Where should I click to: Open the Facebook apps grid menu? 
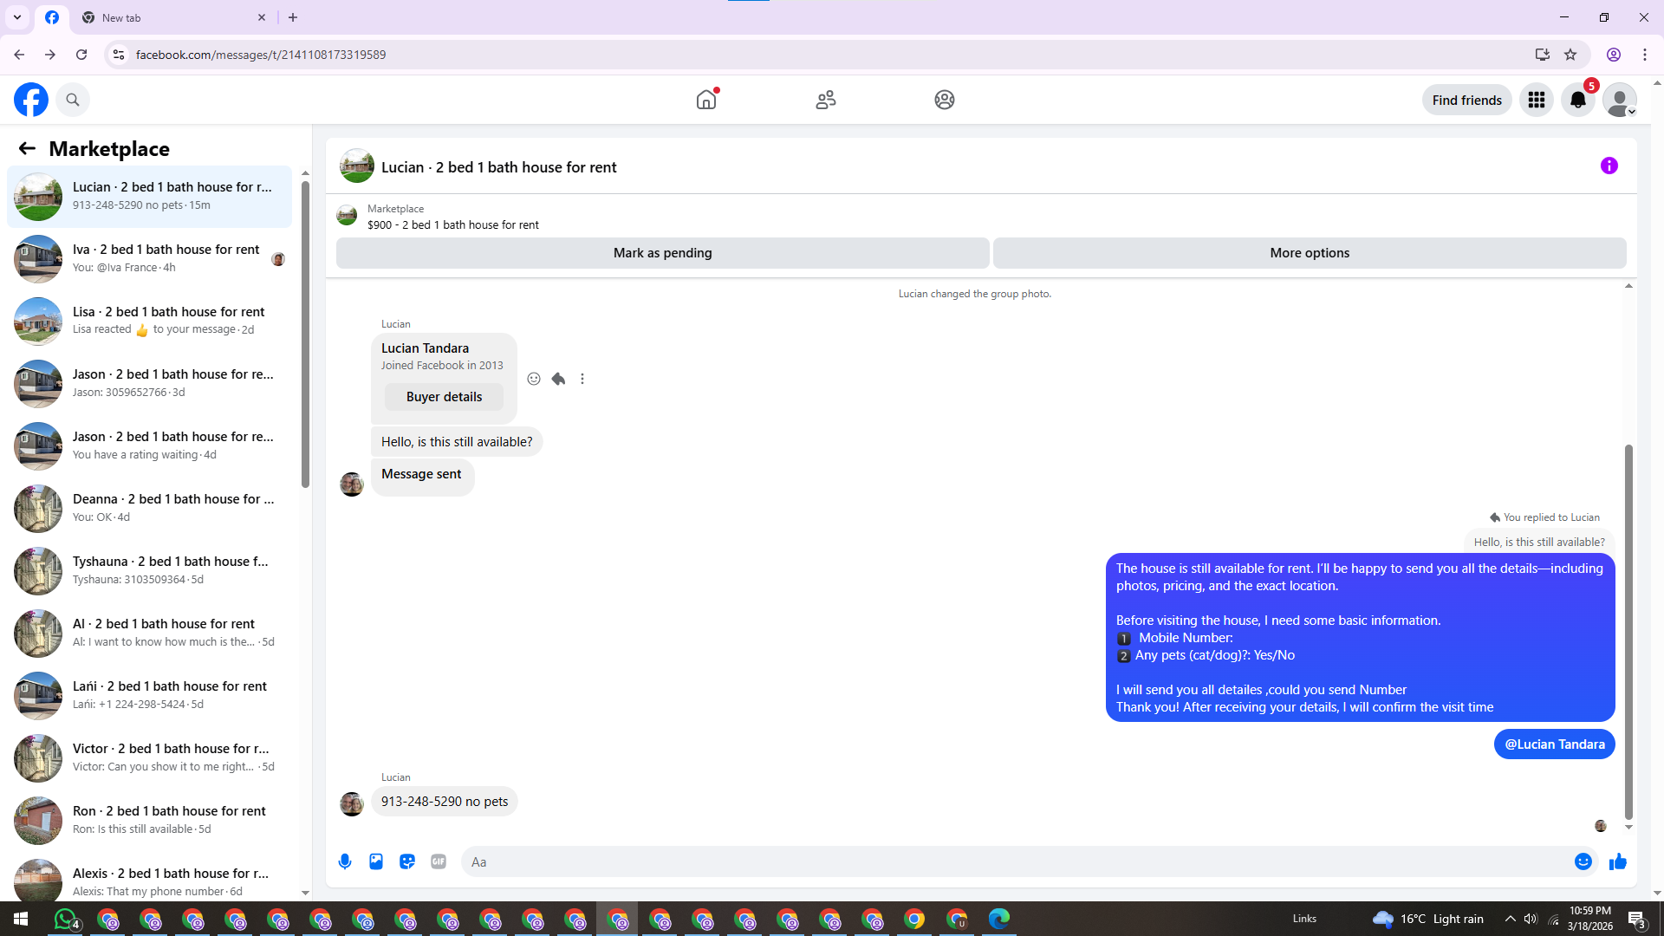(1537, 100)
